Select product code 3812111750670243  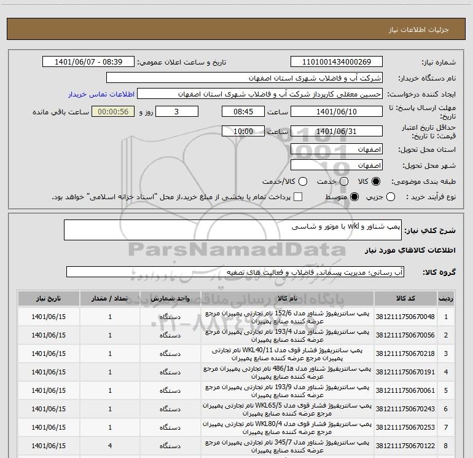point(405,409)
